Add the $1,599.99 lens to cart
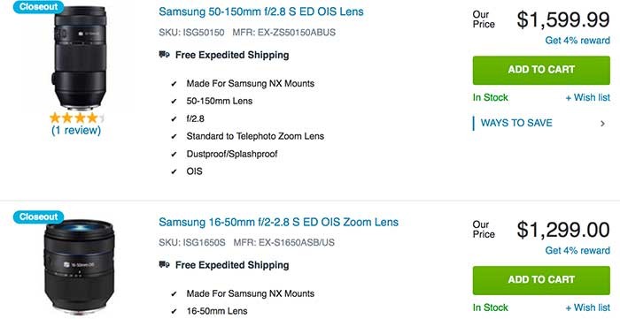 pos(541,70)
